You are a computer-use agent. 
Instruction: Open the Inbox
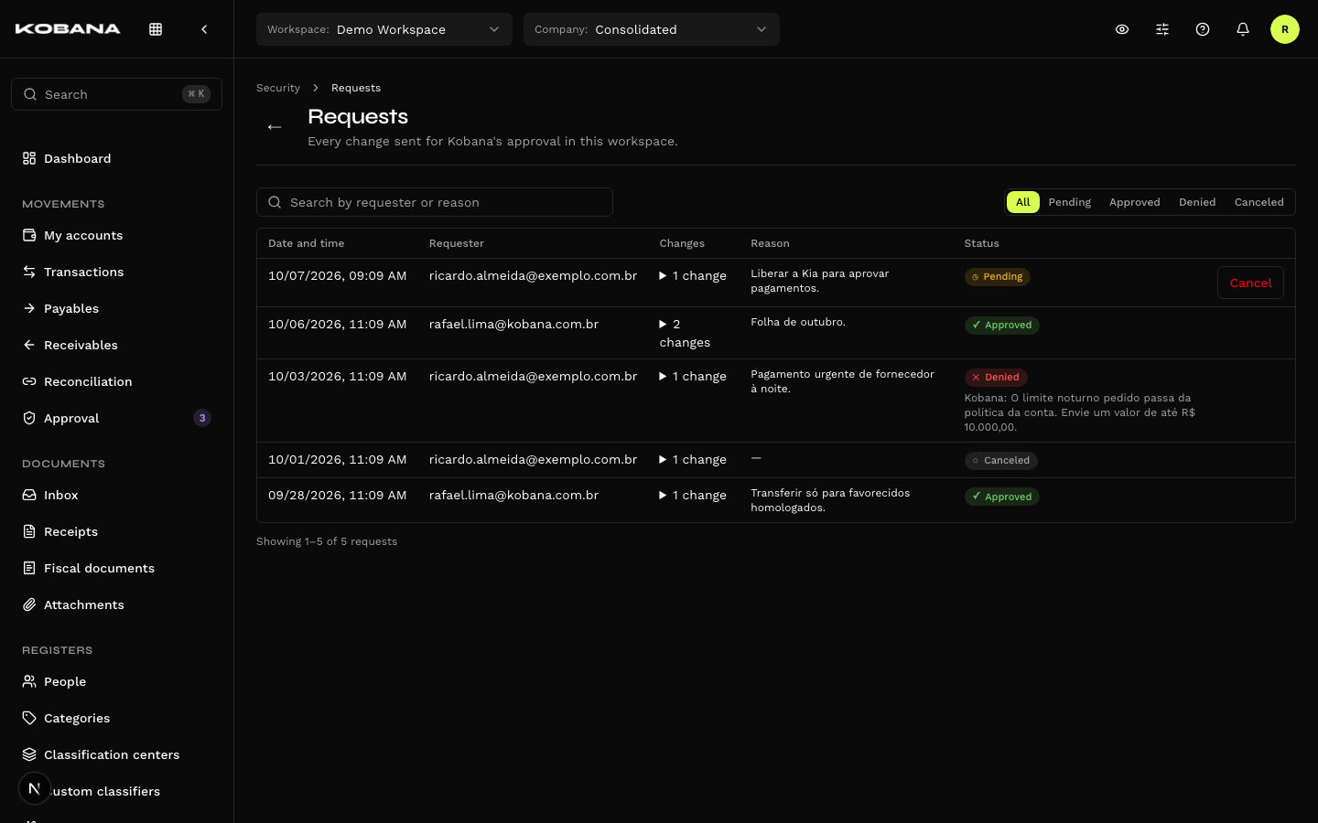coord(116,495)
